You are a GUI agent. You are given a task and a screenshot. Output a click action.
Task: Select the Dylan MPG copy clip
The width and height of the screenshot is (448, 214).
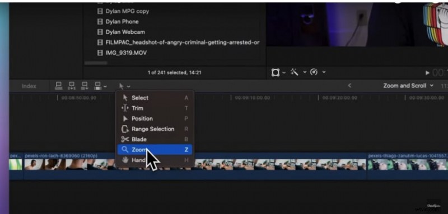(127, 11)
